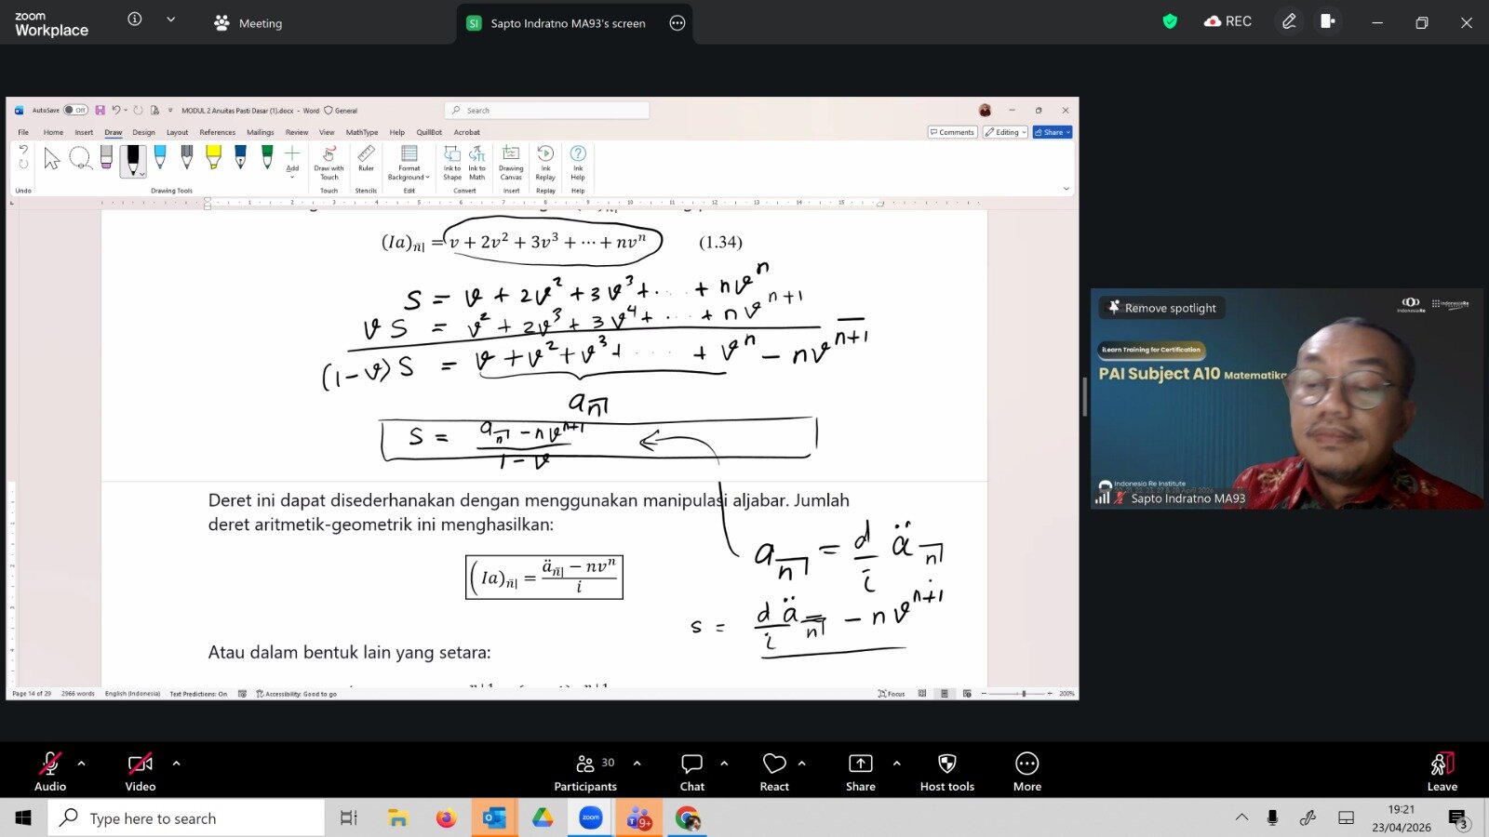Open the Zoom Chat panel
The image size is (1489, 837).
692,771
